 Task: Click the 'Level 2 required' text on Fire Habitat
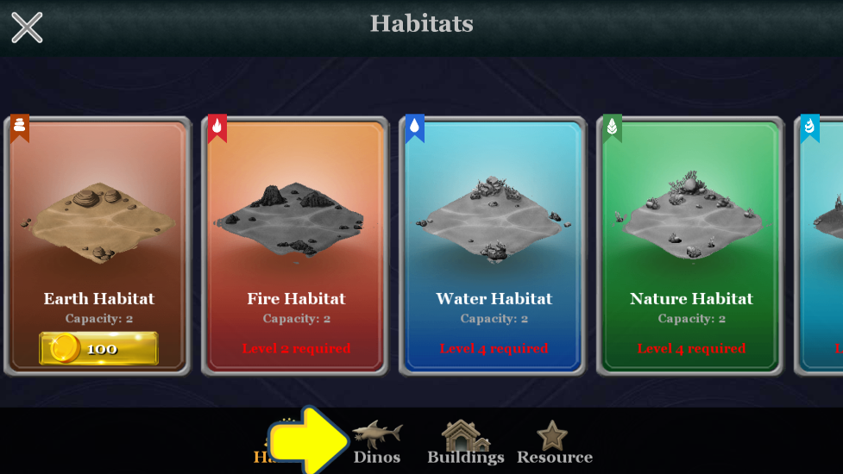click(x=296, y=348)
